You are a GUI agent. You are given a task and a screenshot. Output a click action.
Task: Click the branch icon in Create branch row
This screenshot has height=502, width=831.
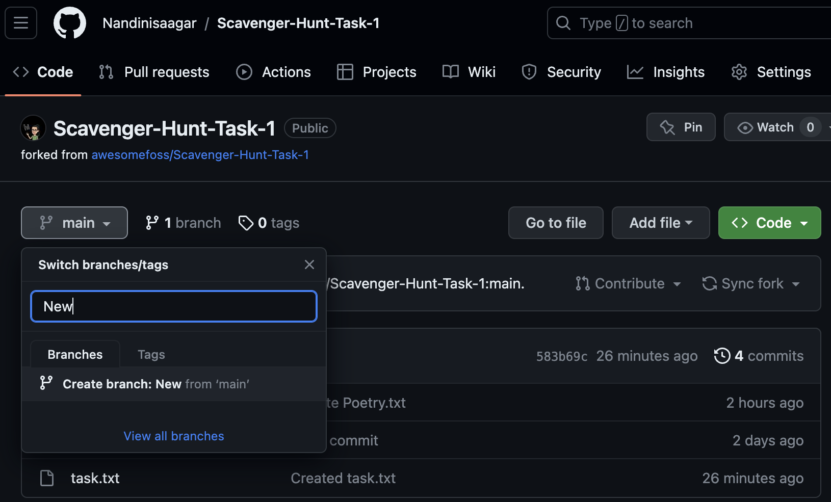coord(46,384)
